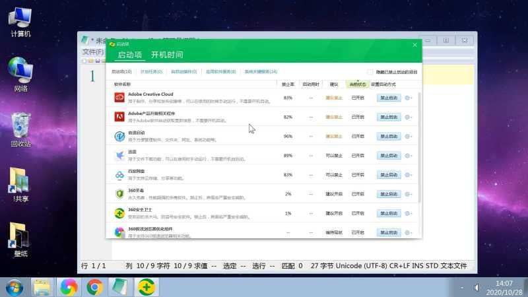528x297 pixels.
Task: Switch to the text editor taskbar icon
Action: click(x=119, y=288)
